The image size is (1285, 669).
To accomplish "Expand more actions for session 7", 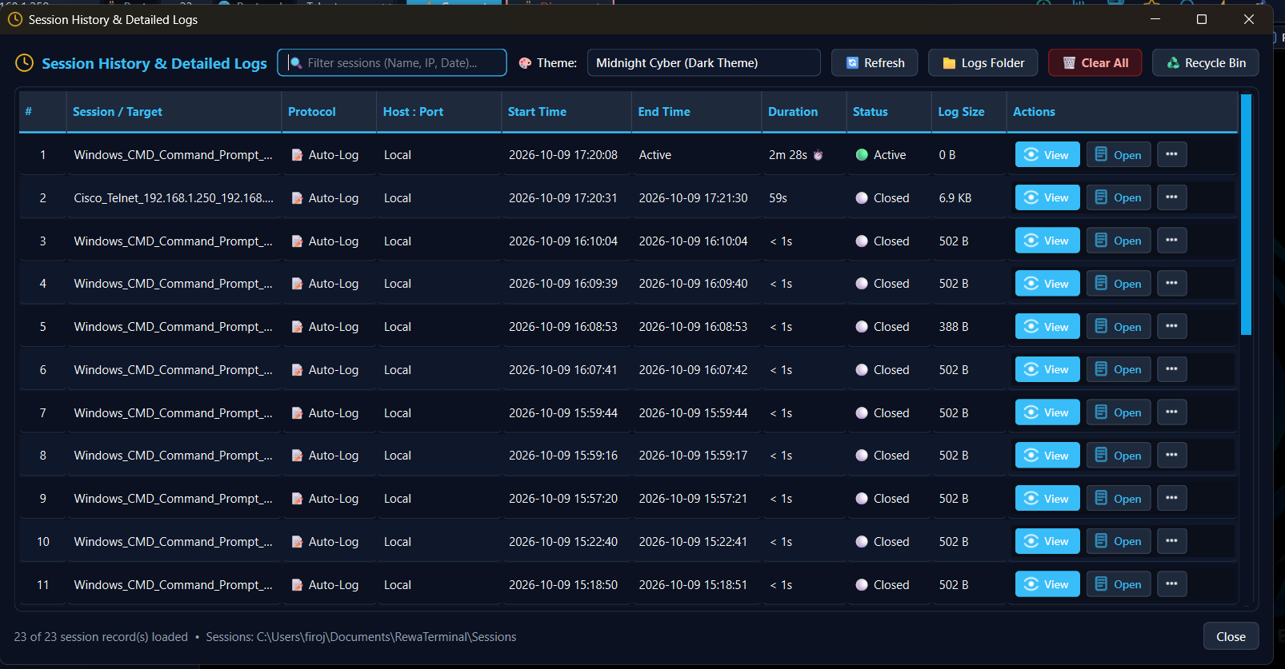I will coord(1171,412).
